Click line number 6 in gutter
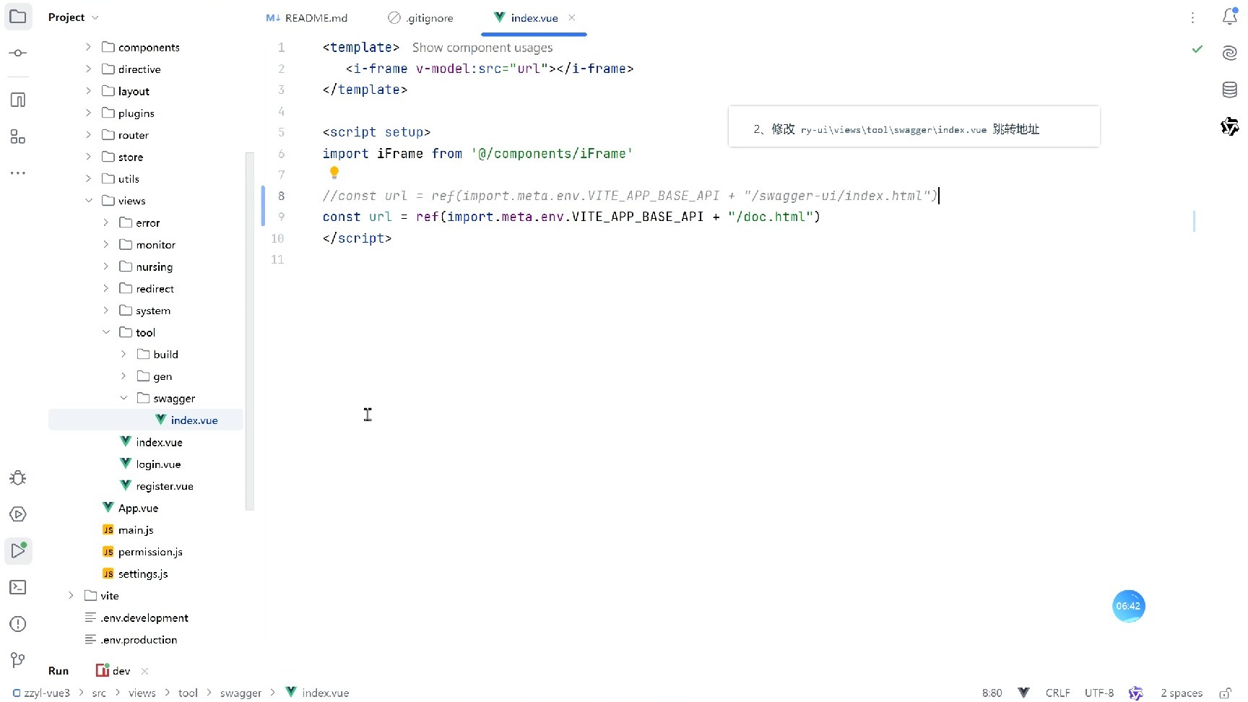 click(281, 154)
